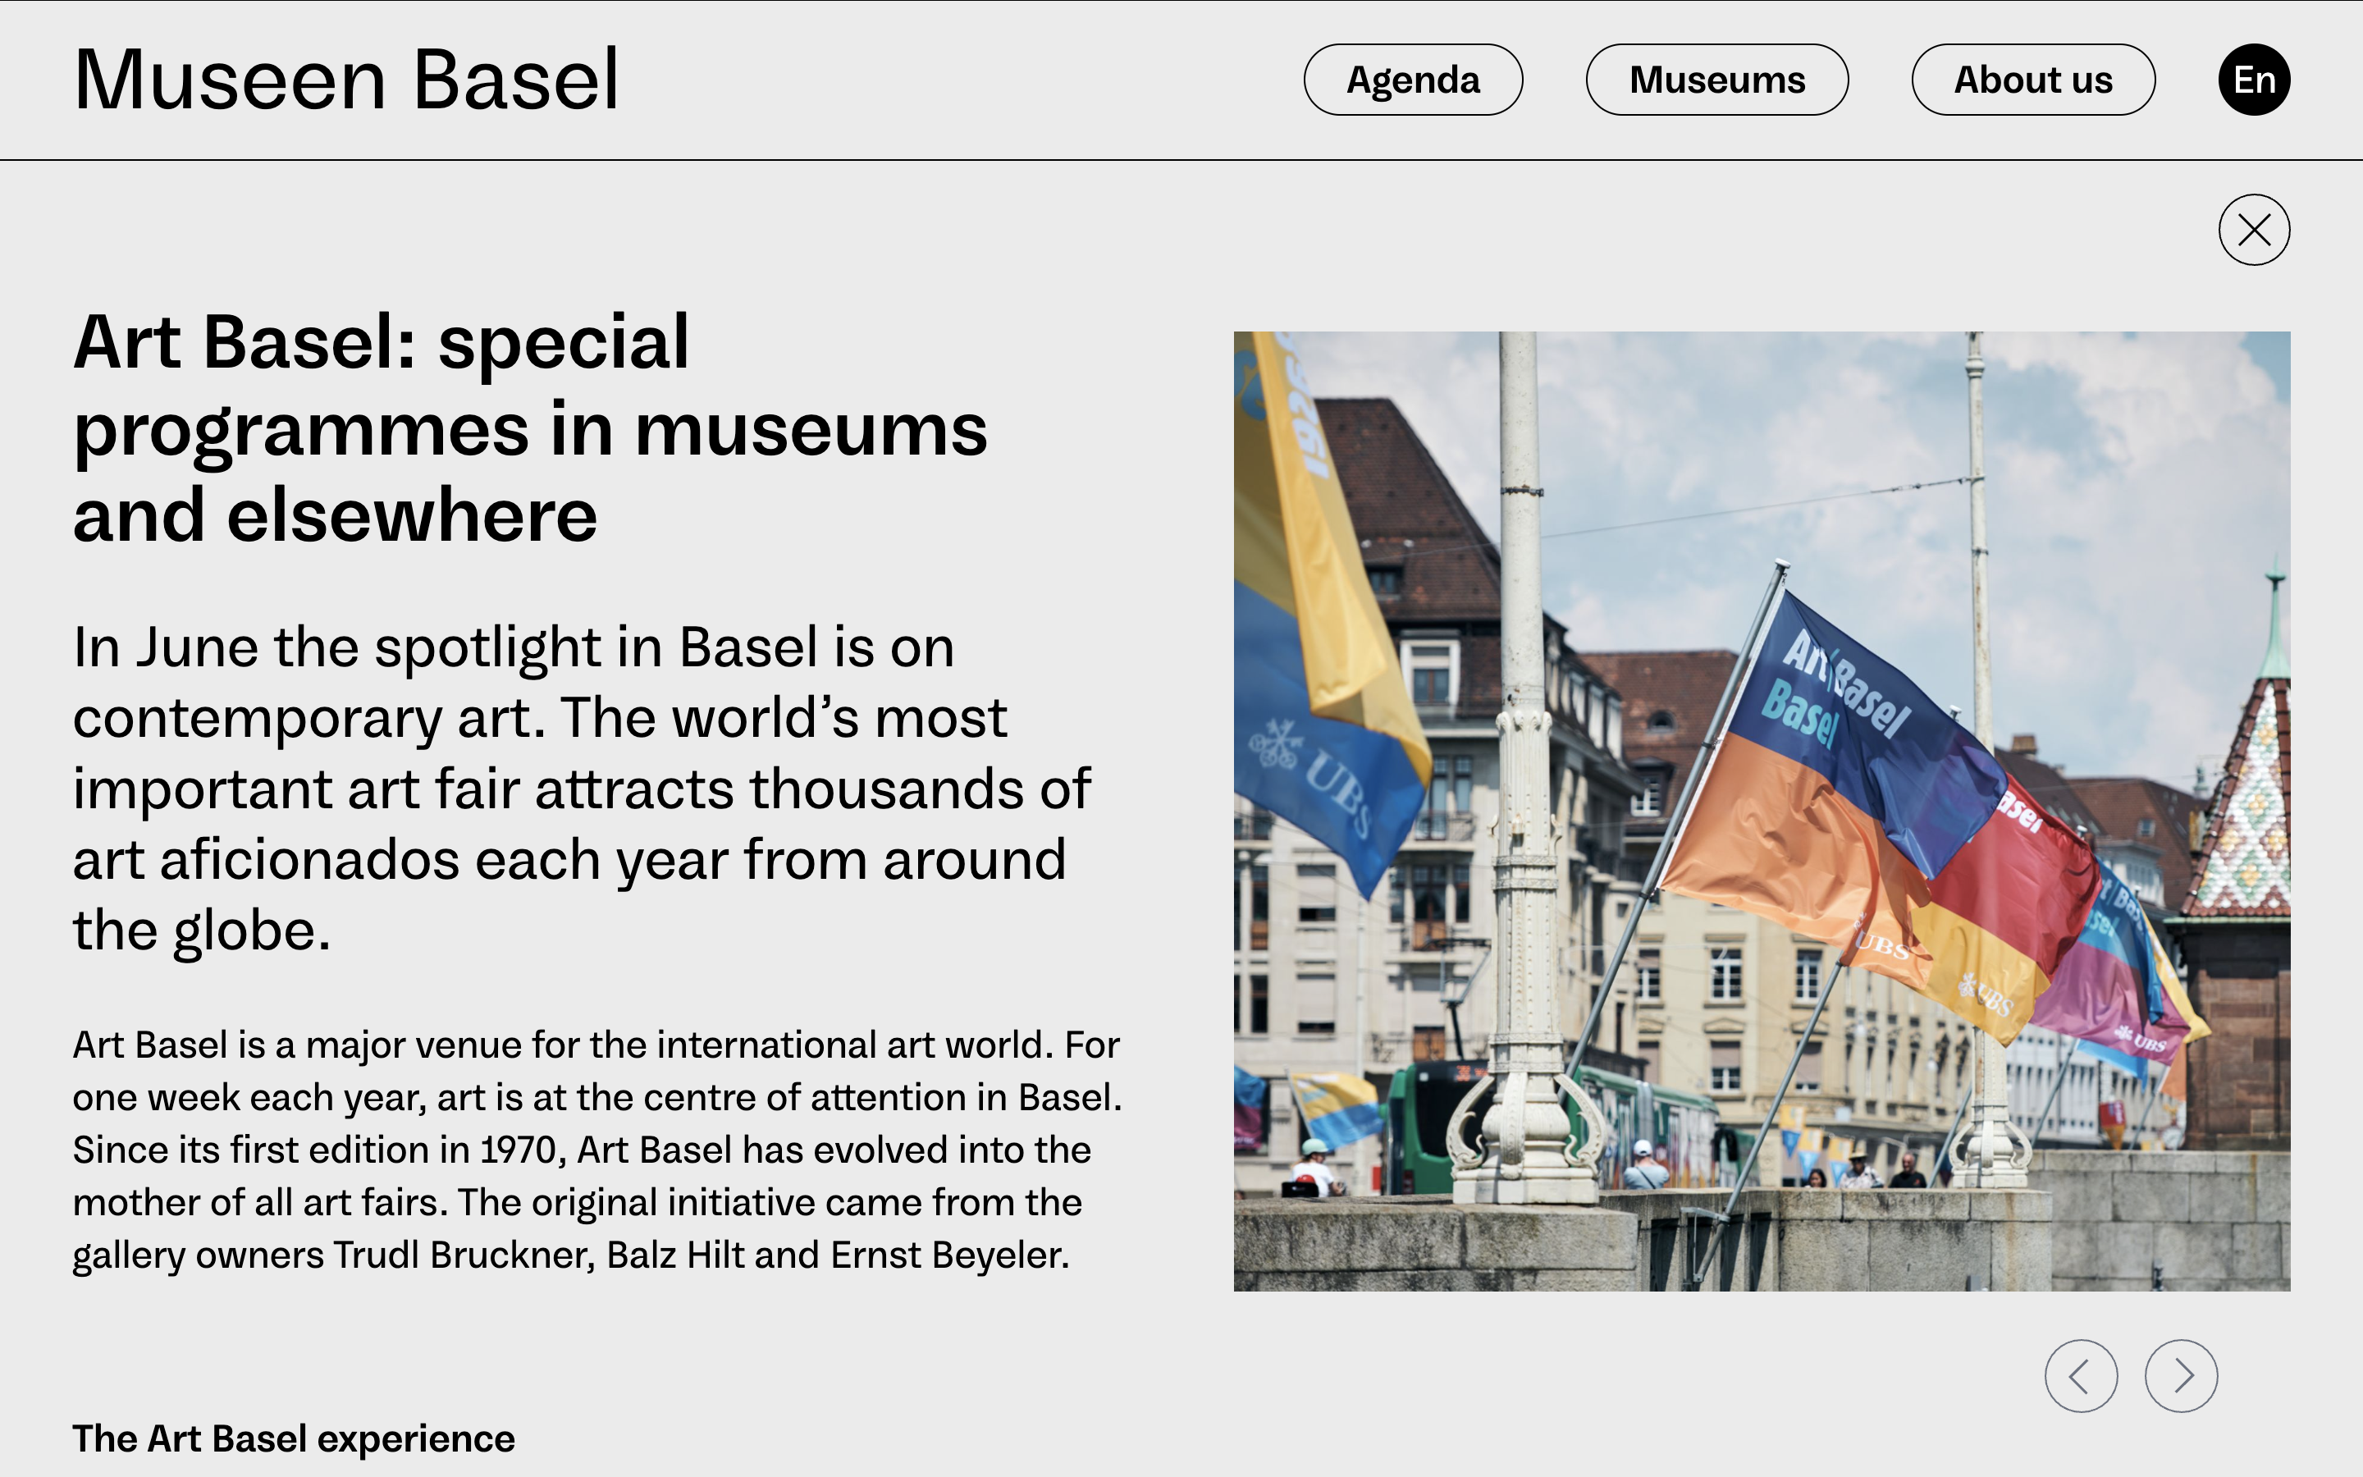Click the name Trudl Bruckner in text
2363x1477 pixels.
463,1255
